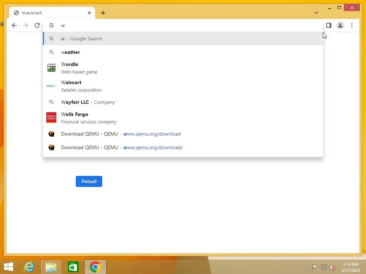The image size is (366, 274).
Task: Choose the 'w - Google Search' suggestion
Action: (183, 39)
